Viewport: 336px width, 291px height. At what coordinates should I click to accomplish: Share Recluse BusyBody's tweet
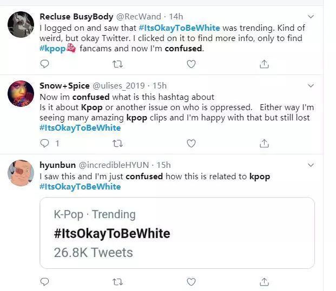click(264, 64)
